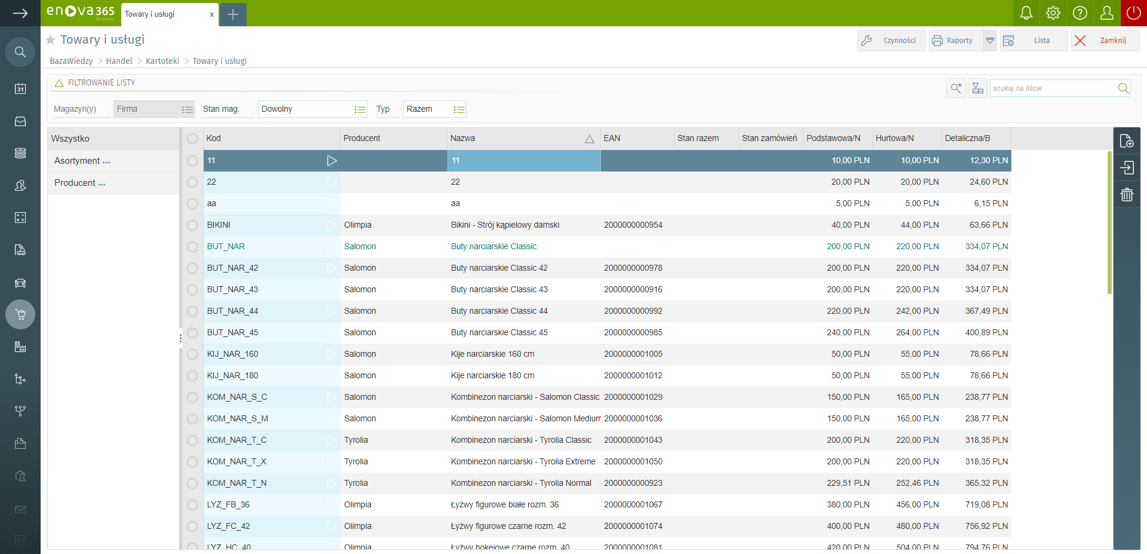Follow the Handel breadcrumb link
Image resolution: width=1147 pixels, height=554 pixels.
(119, 61)
